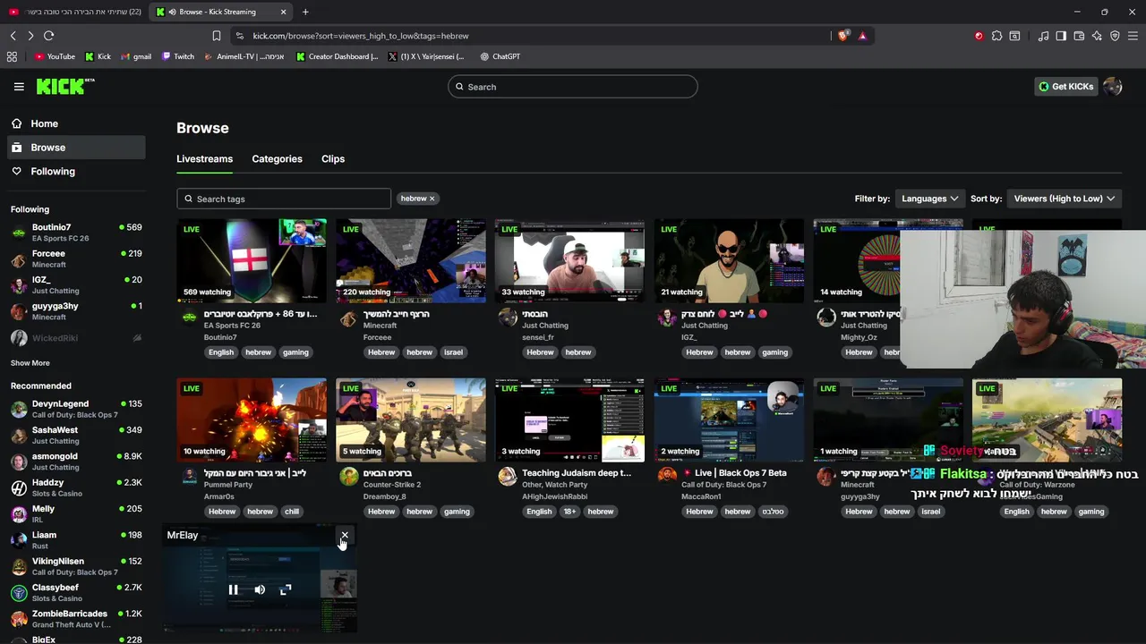Open Teaching Judaism stream title

pyautogui.click(x=577, y=473)
